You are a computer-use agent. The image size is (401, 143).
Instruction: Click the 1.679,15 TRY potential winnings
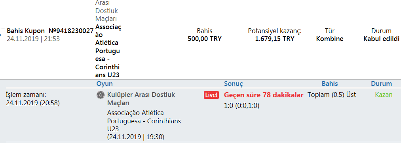(x=275, y=39)
